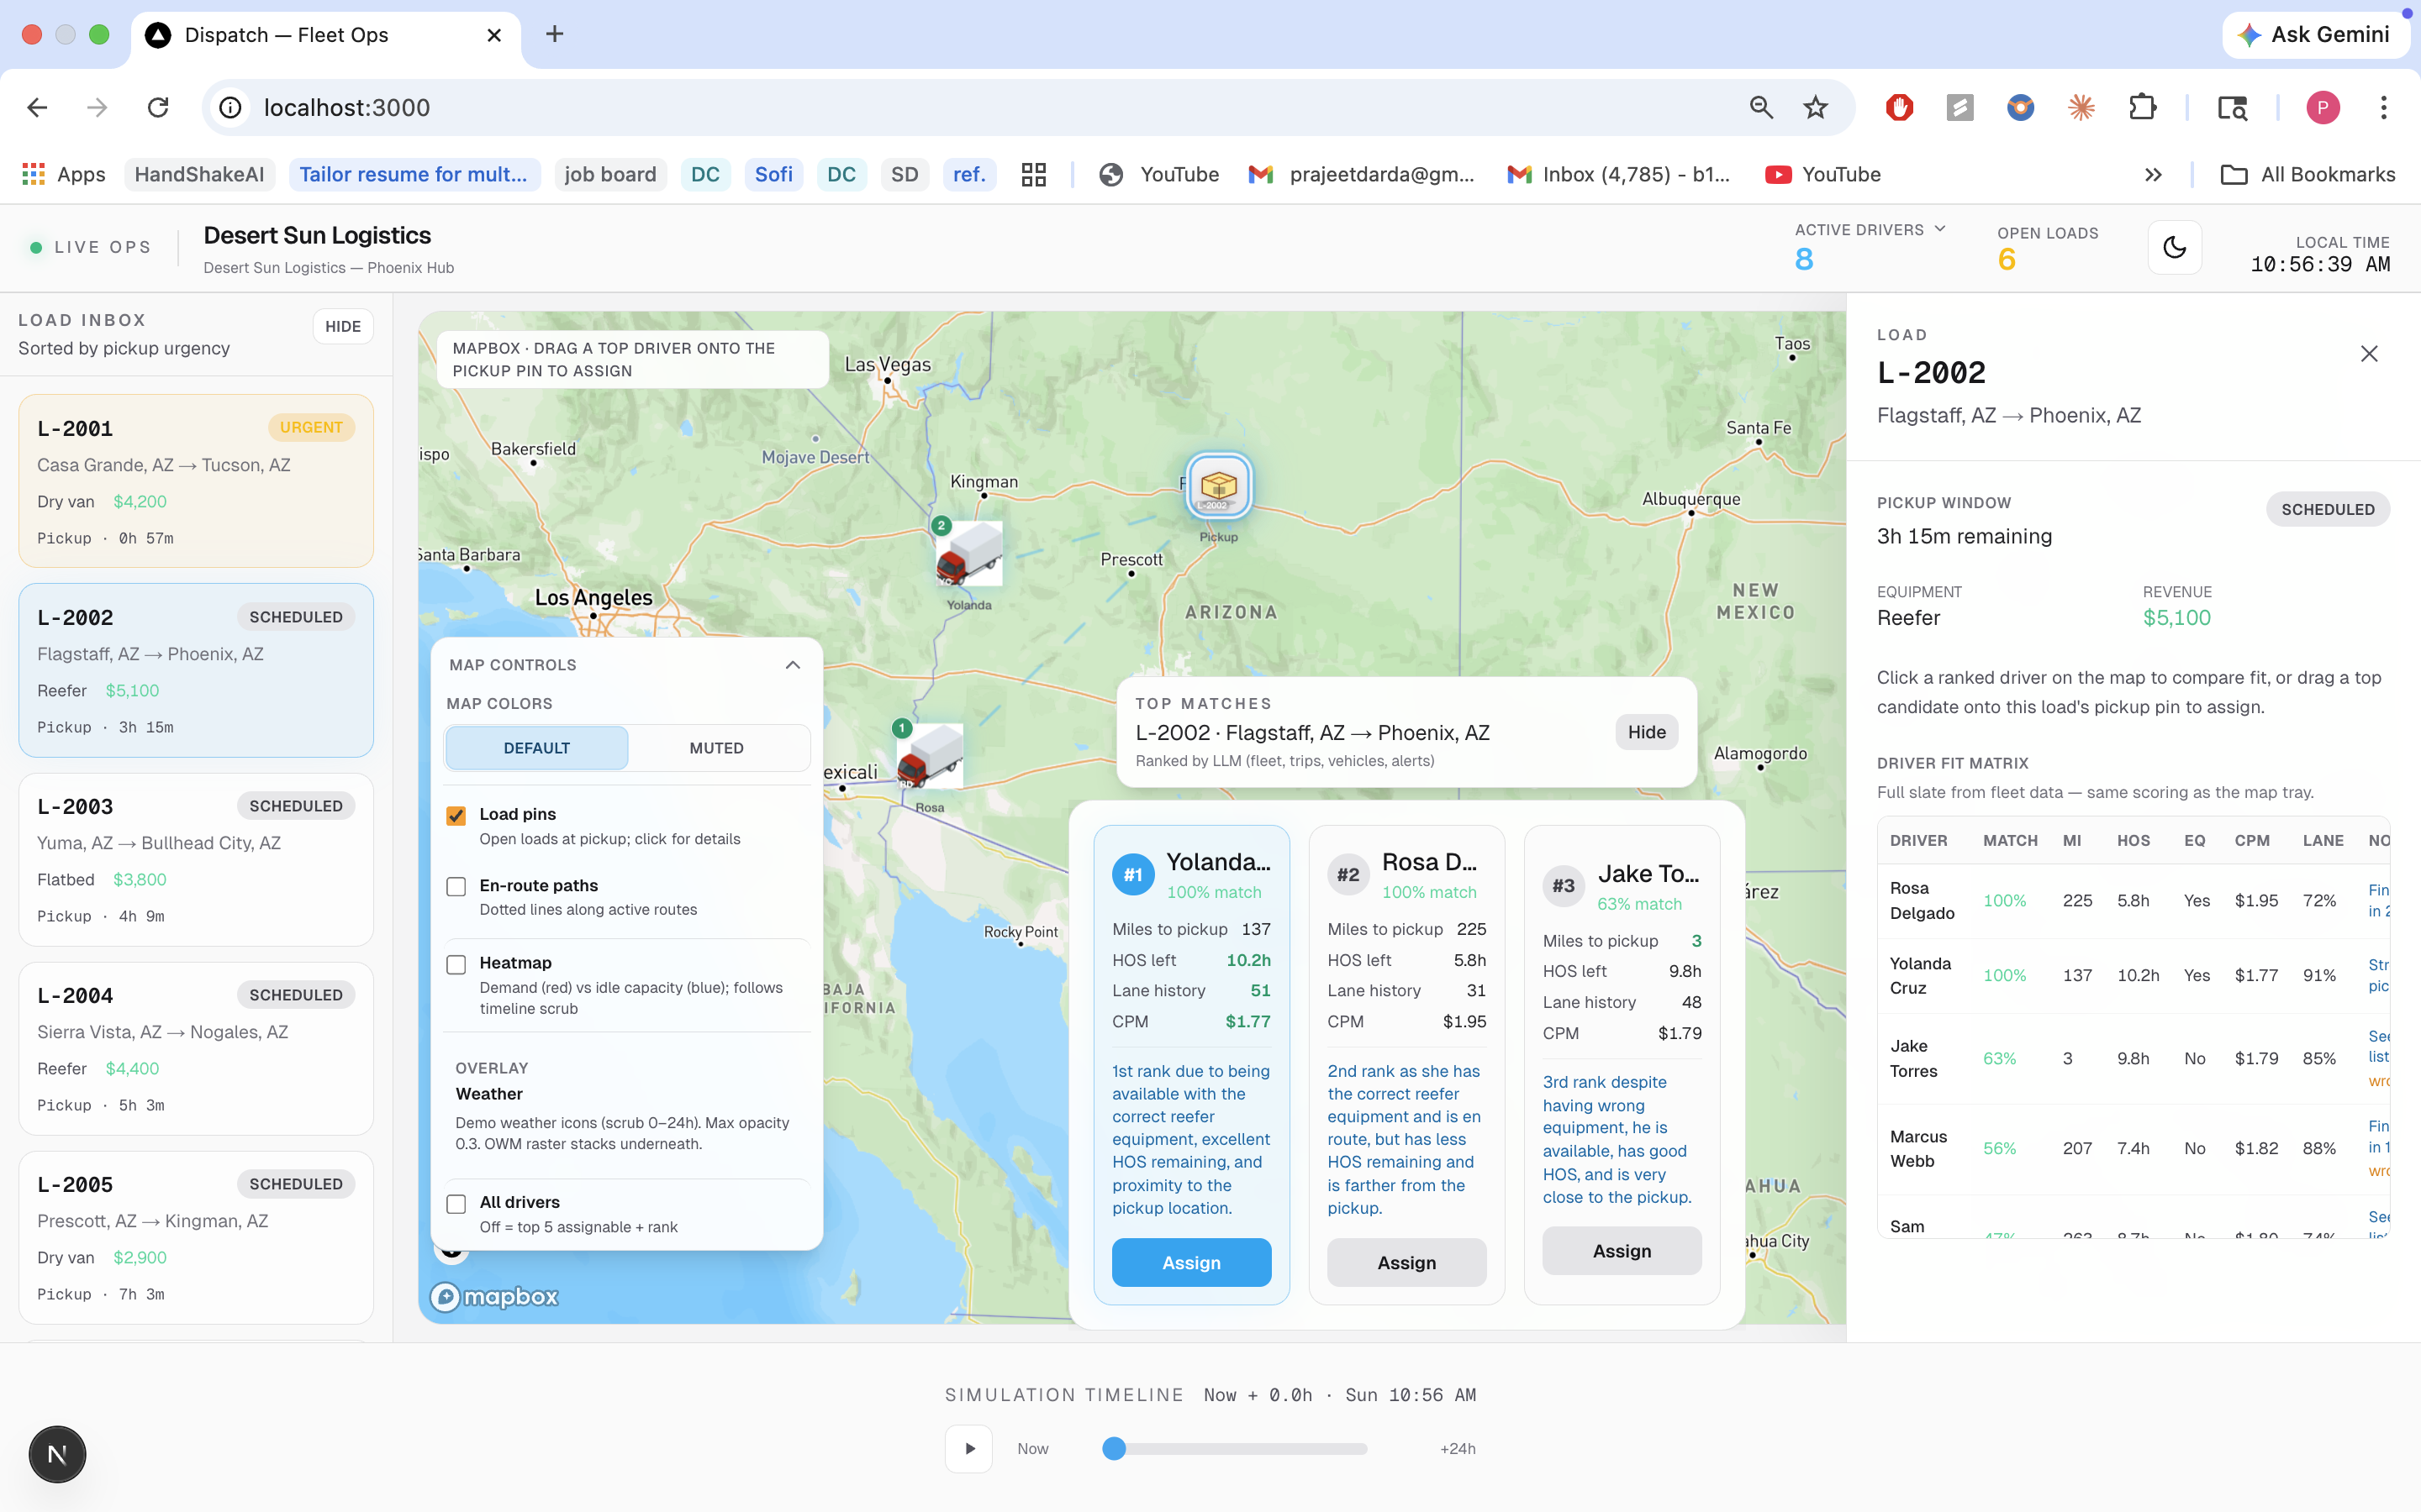Expand the Active Drivers dropdown
The width and height of the screenshot is (2421, 1512).
(1940, 229)
